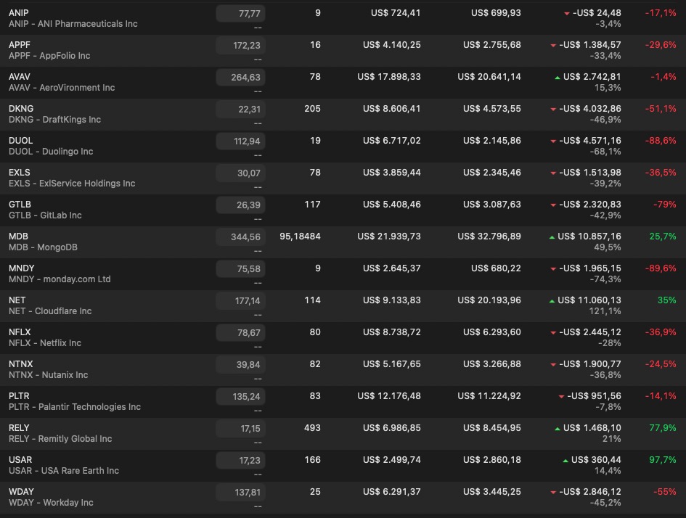Open the GTLB - GitLab Inc entry
The height and width of the screenshot is (518, 686).
(x=45, y=215)
